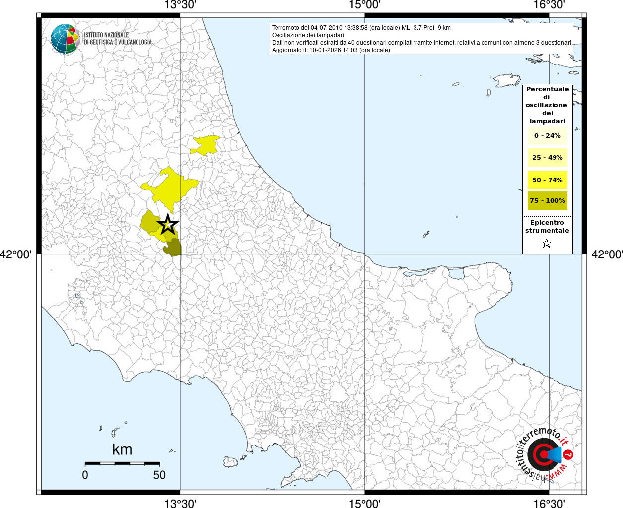
Task: Click the 'km' scale bar label
Action: (x=122, y=449)
